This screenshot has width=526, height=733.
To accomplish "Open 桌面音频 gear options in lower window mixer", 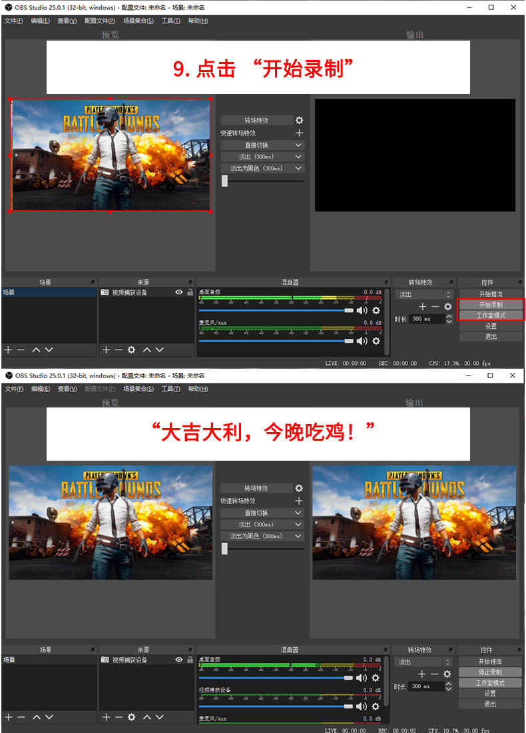I will tap(376, 678).
